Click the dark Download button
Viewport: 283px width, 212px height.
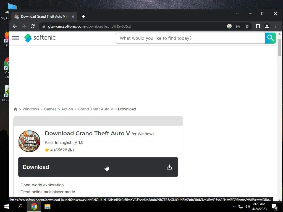[x=98, y=167]
